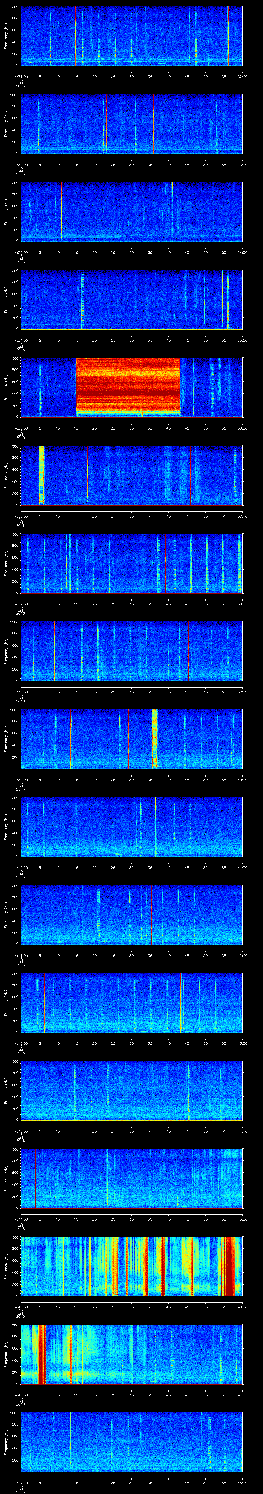Click the red line near 36 seconds in 4:32 spectrogram
The height and width of the screenshot is (1494, 263).
153,124
